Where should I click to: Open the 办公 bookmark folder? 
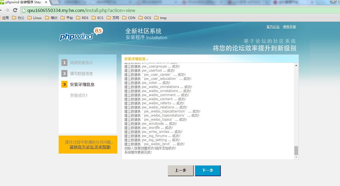(18, 18)
